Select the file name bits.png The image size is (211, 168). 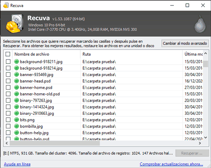click(27, 120)
